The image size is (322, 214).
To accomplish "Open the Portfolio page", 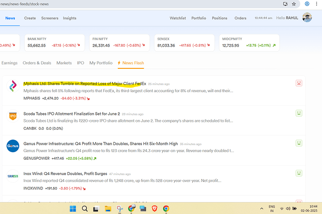I will click(199, 18).
